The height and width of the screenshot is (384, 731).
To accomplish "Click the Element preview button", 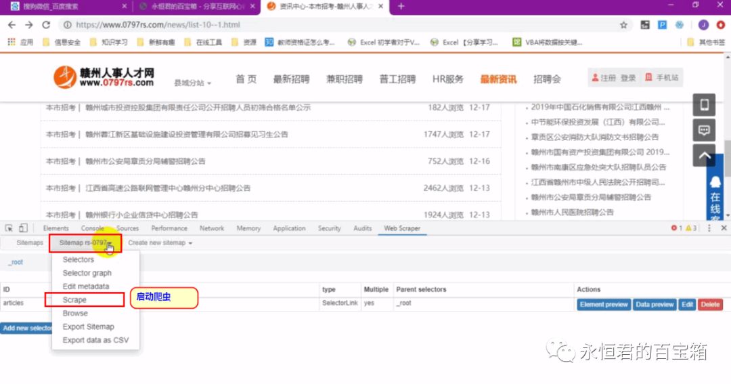I will [604, 305].
